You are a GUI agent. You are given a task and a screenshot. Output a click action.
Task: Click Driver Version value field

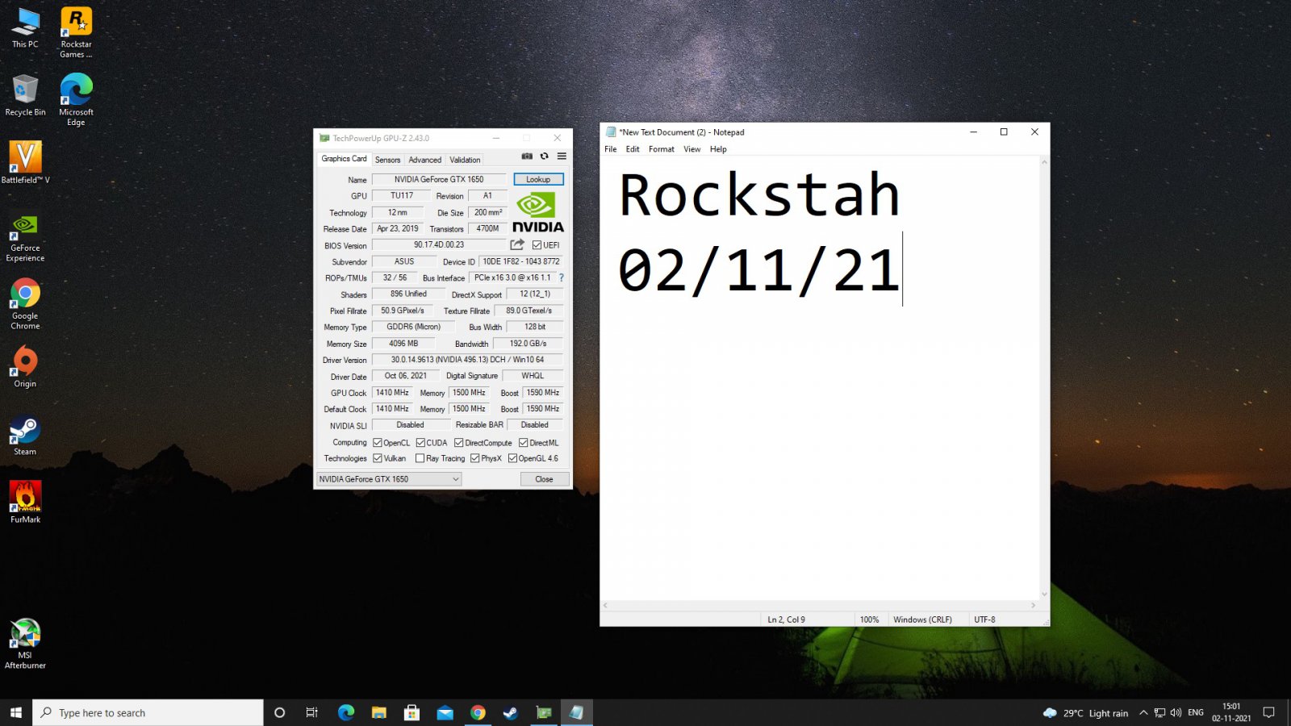click(x=467, y=360)
